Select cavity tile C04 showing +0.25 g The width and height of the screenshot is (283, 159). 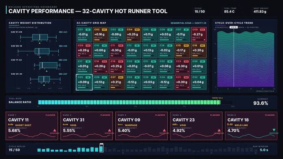pyautogui.click(x=133, y=34)
